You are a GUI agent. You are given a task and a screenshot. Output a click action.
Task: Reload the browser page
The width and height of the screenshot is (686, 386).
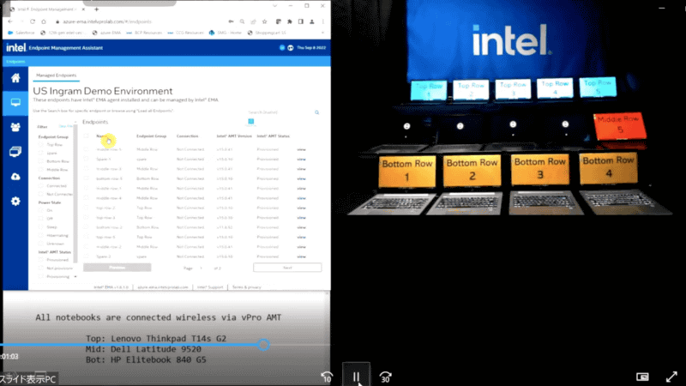point(33,21)
